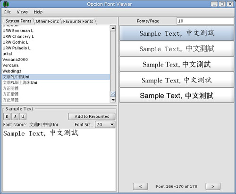Click the font list scroll down arrow
Image resolution: width=236 pixels, height=194 pixels.
point(113,99)
